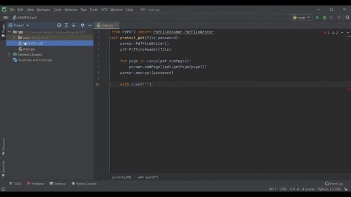Open the Navigate menu
This screenshot has height=197, width=351.
[x=44, y=10]
